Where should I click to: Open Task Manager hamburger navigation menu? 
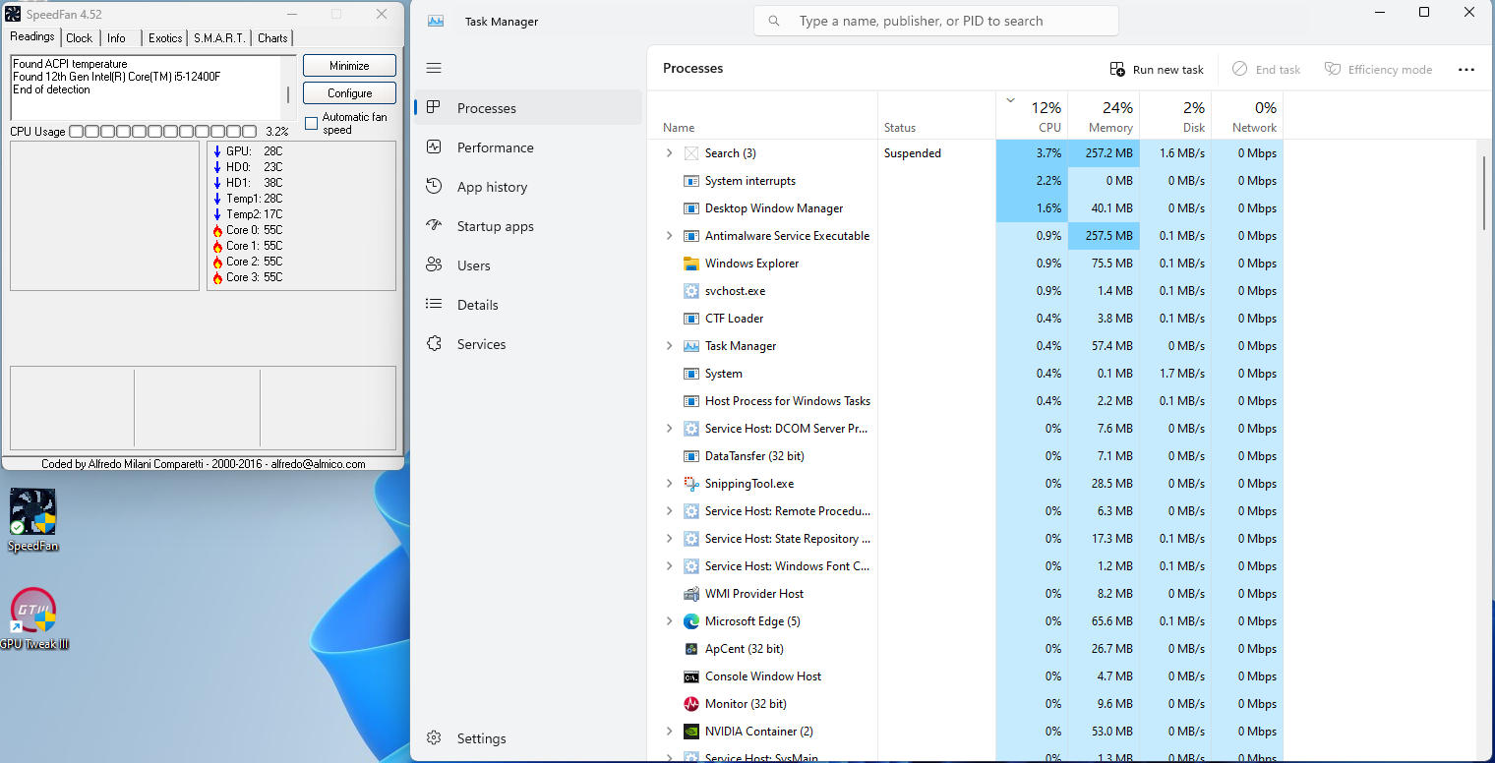[x=434, y=68]
